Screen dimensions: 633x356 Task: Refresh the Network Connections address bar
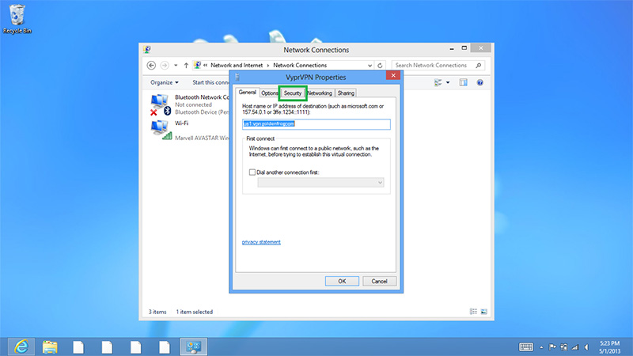click(380, 66)
